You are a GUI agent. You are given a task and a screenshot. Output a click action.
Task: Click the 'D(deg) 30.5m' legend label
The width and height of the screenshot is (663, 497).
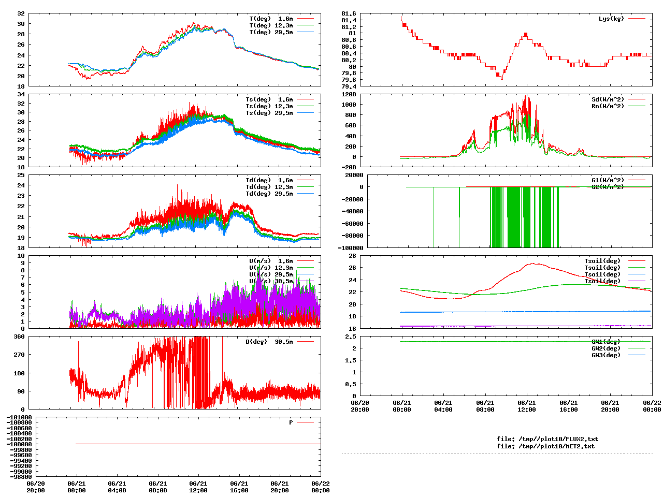269,342
